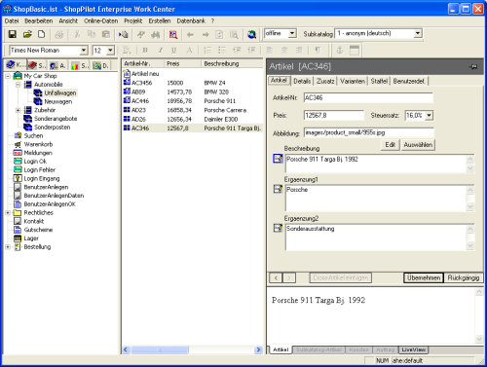Open editor icon beside Ergaenzung1 field
The image size is (487, 367).
point(278,189)
